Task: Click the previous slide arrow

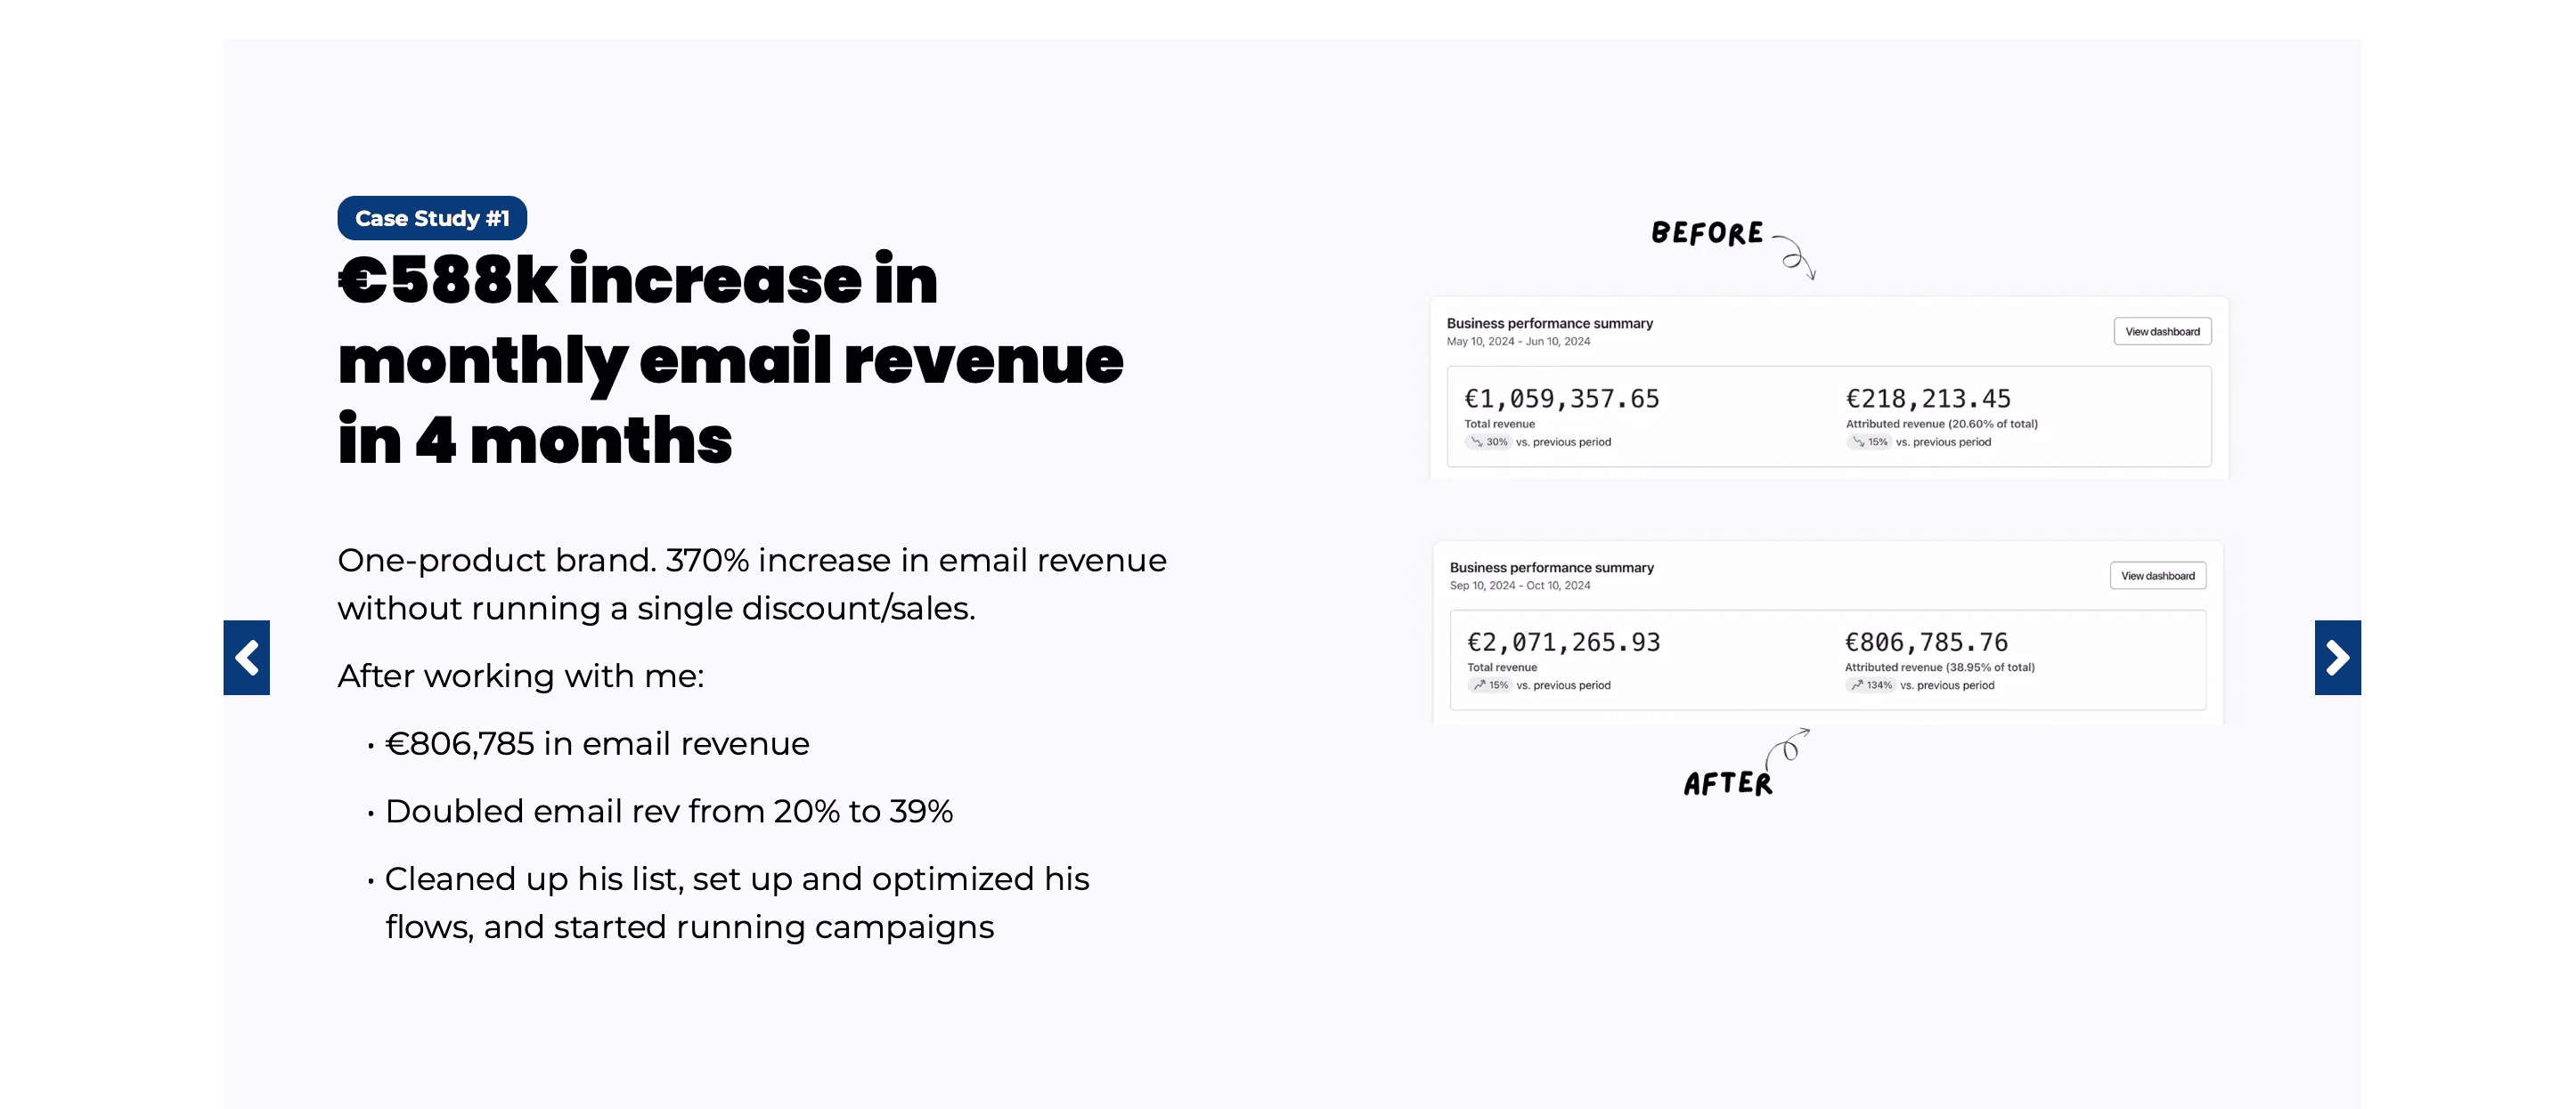Action: coord(246,658)
